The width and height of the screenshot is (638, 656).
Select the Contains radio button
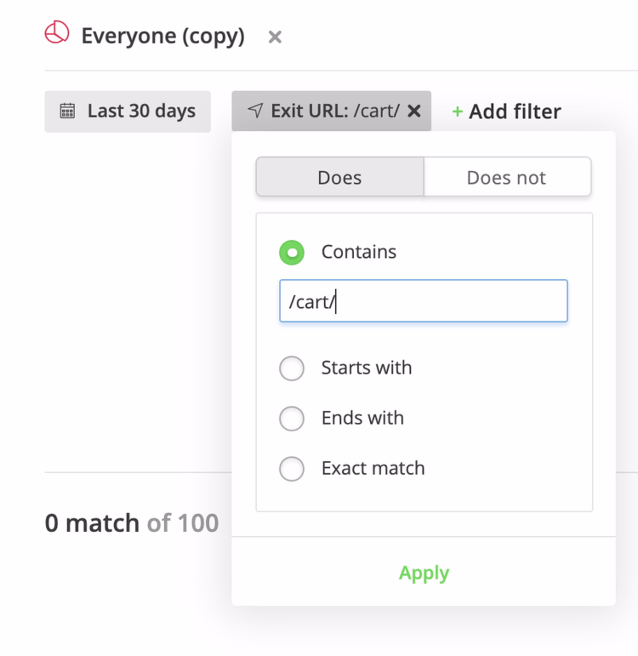[x=291, y=252]
